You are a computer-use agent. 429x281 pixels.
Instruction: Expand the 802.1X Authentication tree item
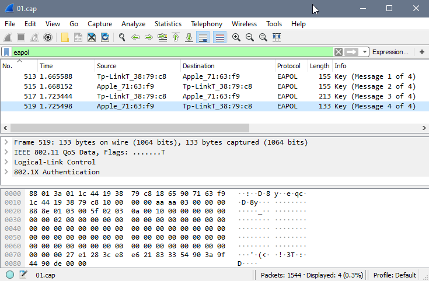click(6, 172)
